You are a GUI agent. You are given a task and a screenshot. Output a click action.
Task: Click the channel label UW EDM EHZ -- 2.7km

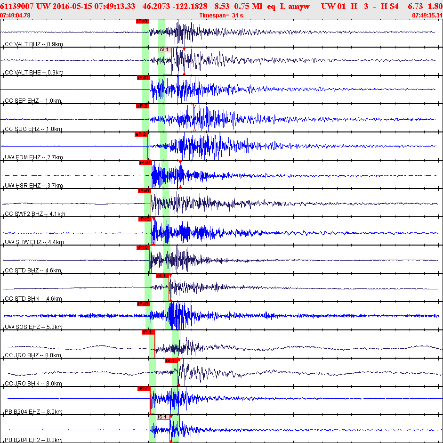coord(34,157)
